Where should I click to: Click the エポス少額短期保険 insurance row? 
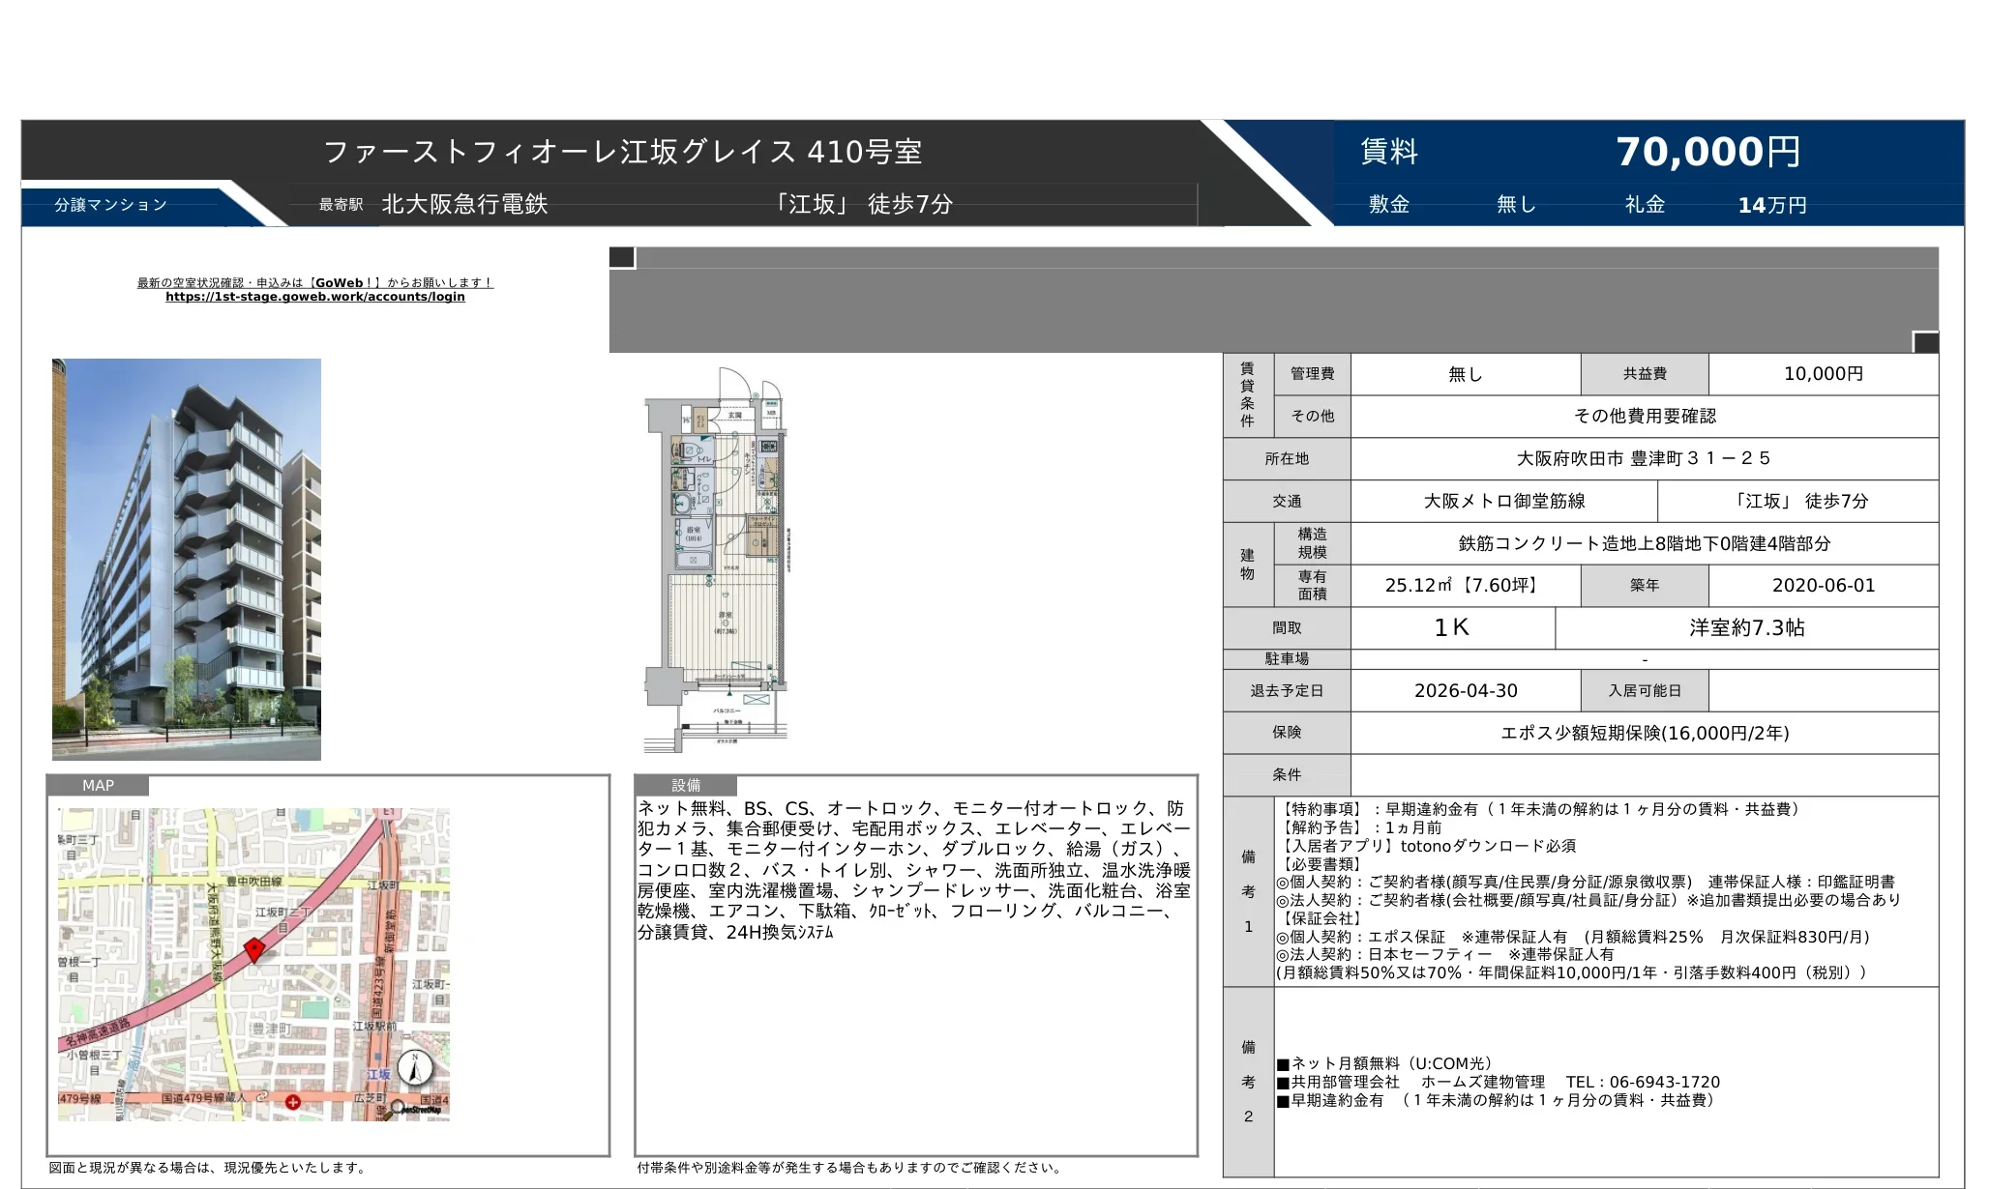[x=1645, y=733]
